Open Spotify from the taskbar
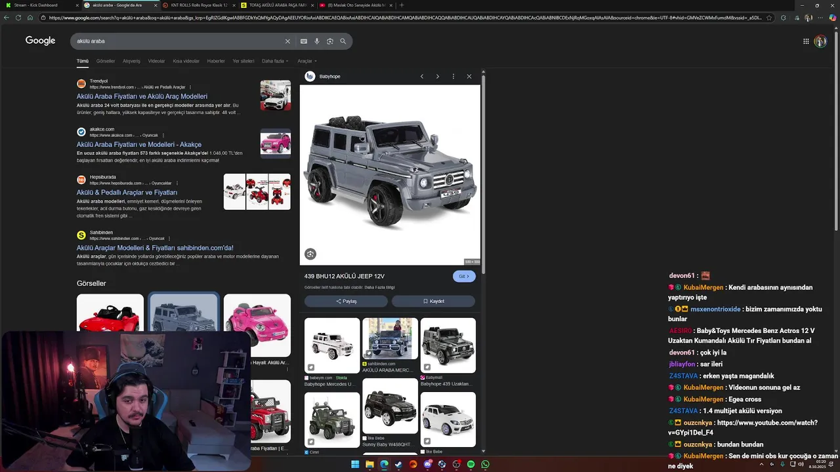 (471, 464)
